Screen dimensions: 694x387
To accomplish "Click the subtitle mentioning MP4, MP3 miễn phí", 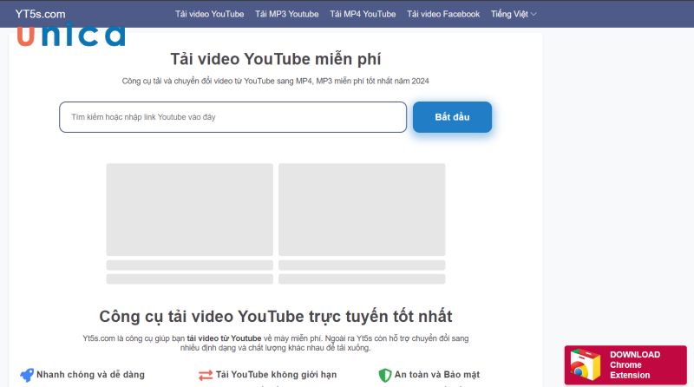I will [275, 81].
